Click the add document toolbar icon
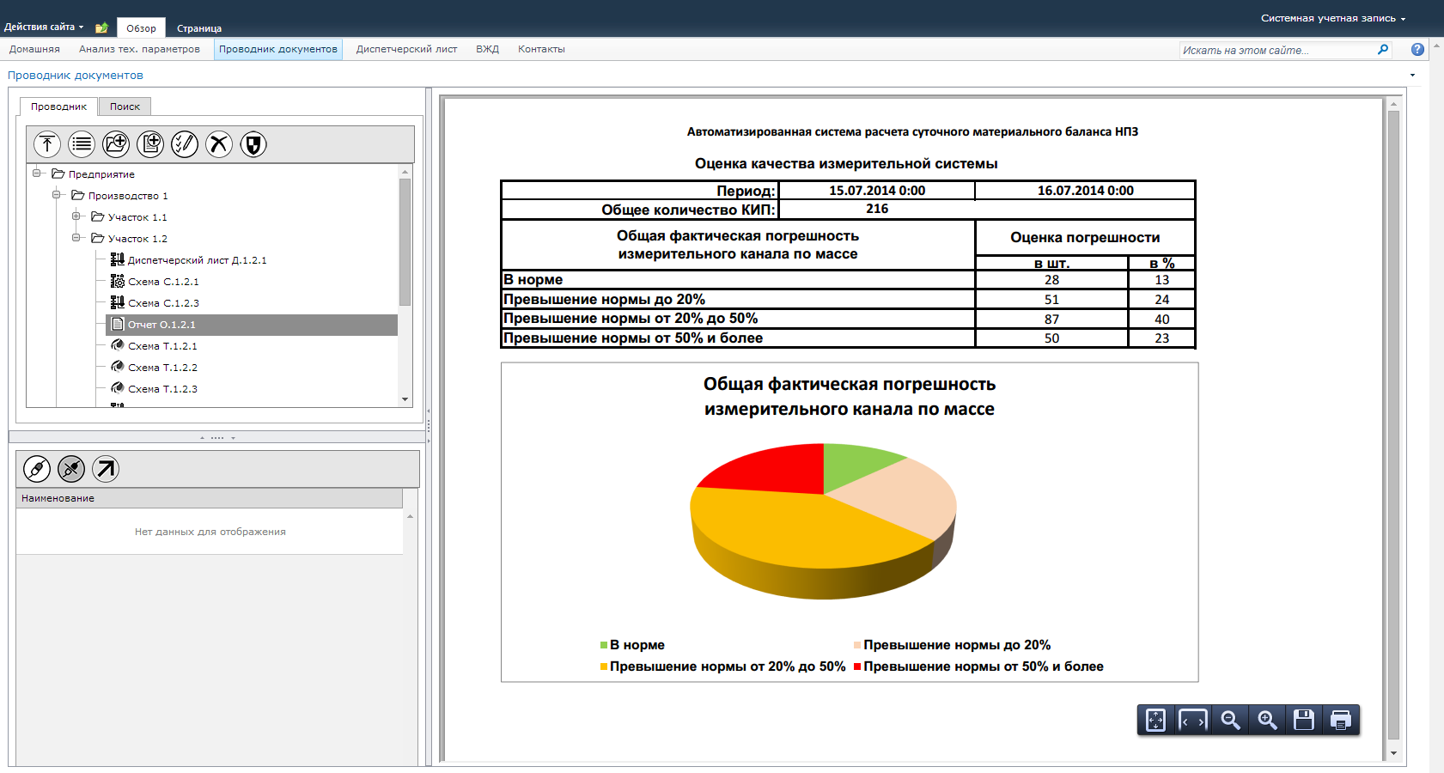Screen dimensions: 1444x773 (150, 143)
